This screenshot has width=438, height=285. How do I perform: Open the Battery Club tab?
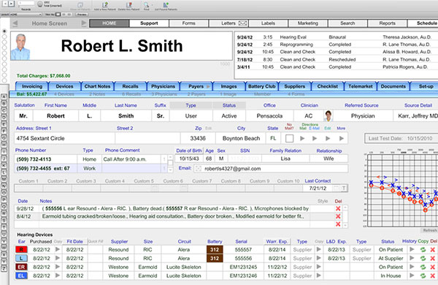(262, 86)
